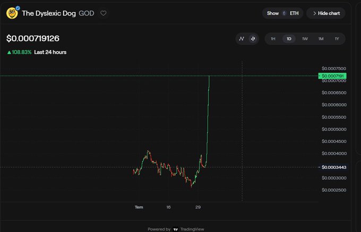
Task: Click the 16 date marker on the time axis
Action: (x=168, y=207)
